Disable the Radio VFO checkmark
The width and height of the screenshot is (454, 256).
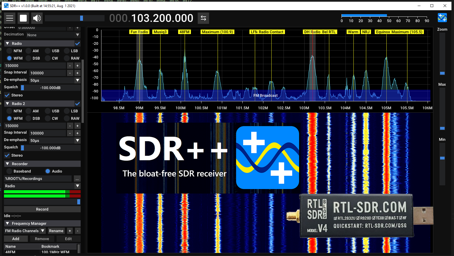coord(78,43)
